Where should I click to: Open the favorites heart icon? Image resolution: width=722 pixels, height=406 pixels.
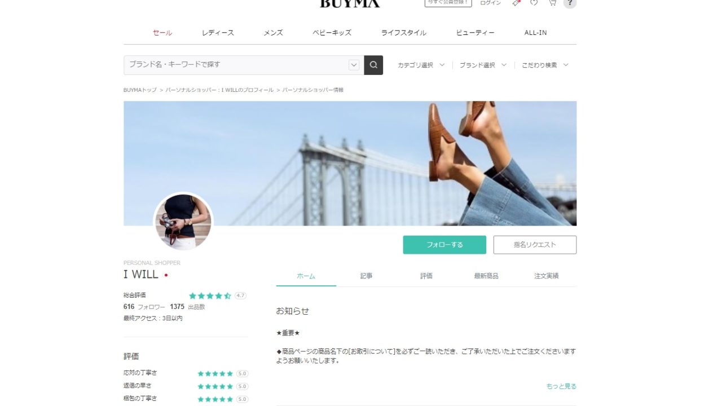click(534, 3)
